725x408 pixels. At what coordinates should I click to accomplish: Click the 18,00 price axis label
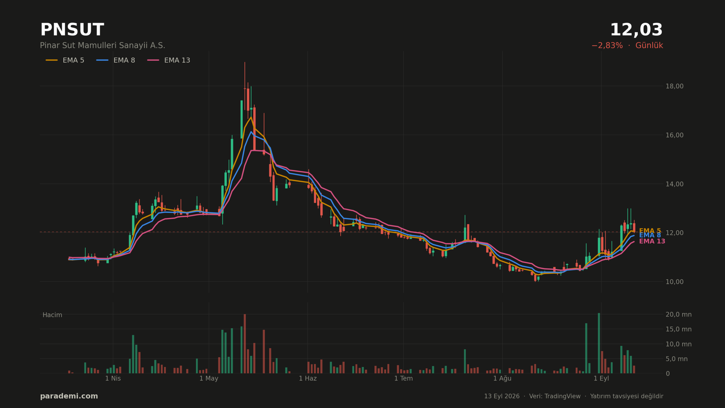tap(674, 86)
